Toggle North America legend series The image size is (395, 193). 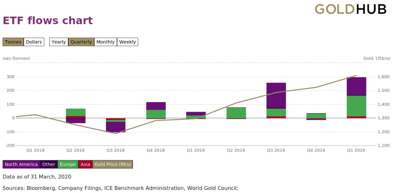(21, 164)
